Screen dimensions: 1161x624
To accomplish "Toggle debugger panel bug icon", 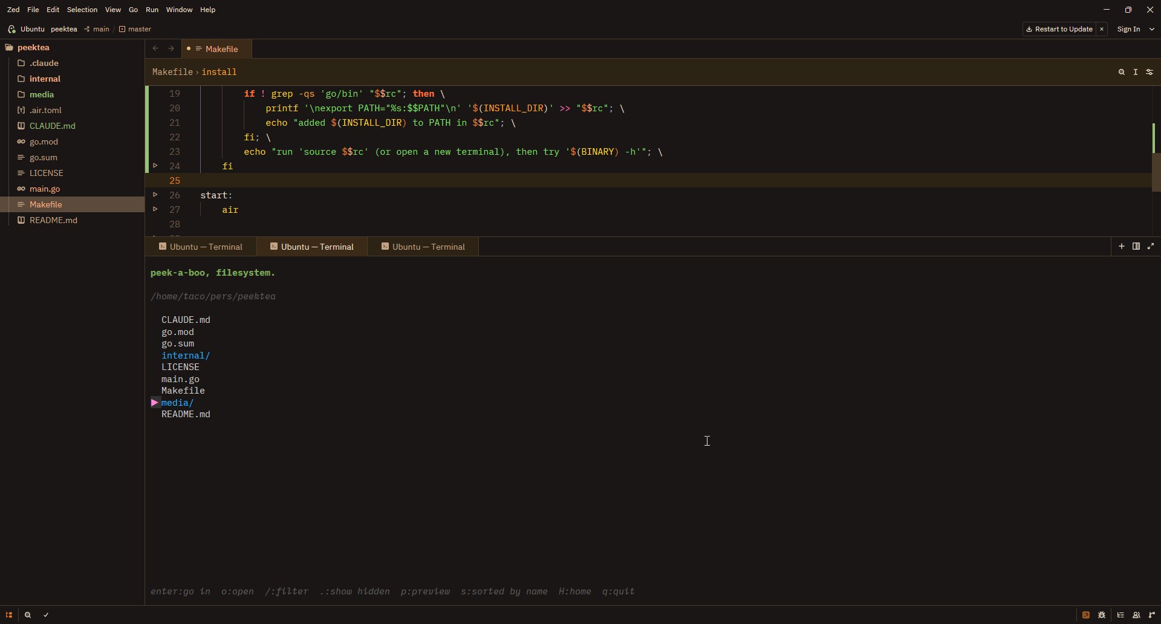I will (x=1102, y=615).
